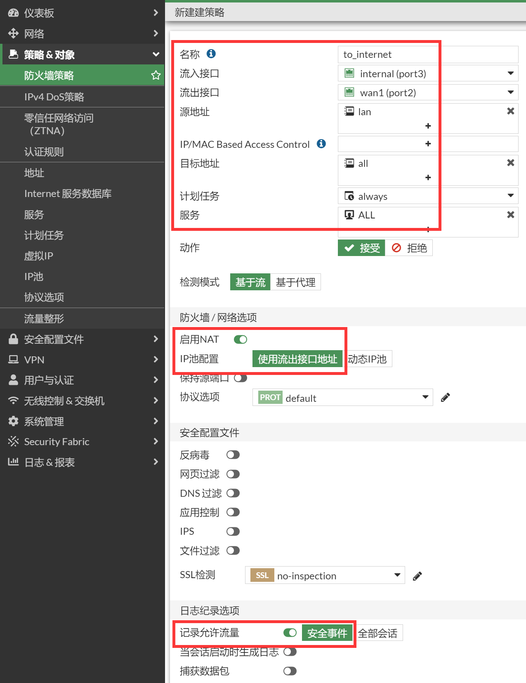
Task: Open the 计划任务 always dropdown
Action: 427,196
